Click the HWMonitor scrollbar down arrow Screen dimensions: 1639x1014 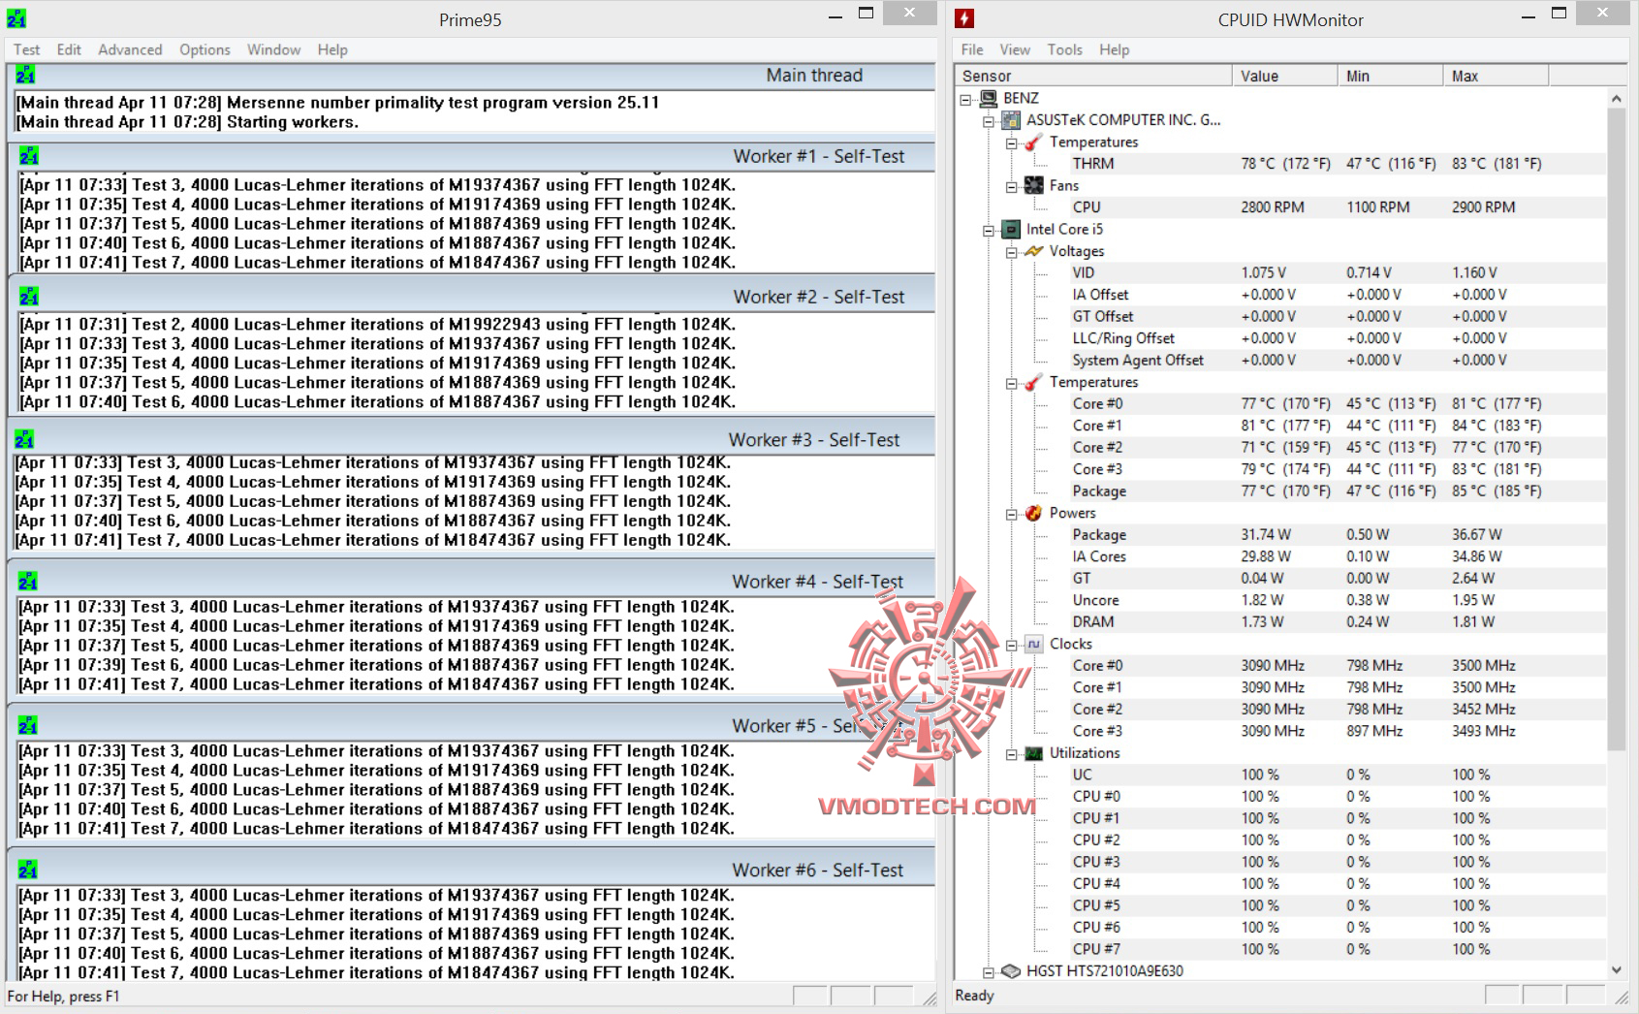click(x=1616, y=969)
